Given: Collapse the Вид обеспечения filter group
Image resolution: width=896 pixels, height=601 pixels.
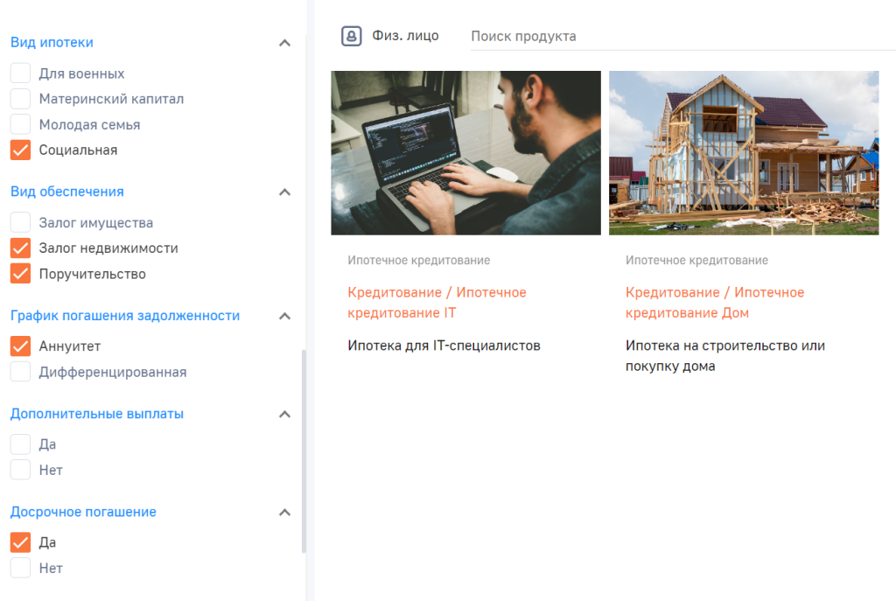Looking at the screenshot, I should click(x=284, y=192).
